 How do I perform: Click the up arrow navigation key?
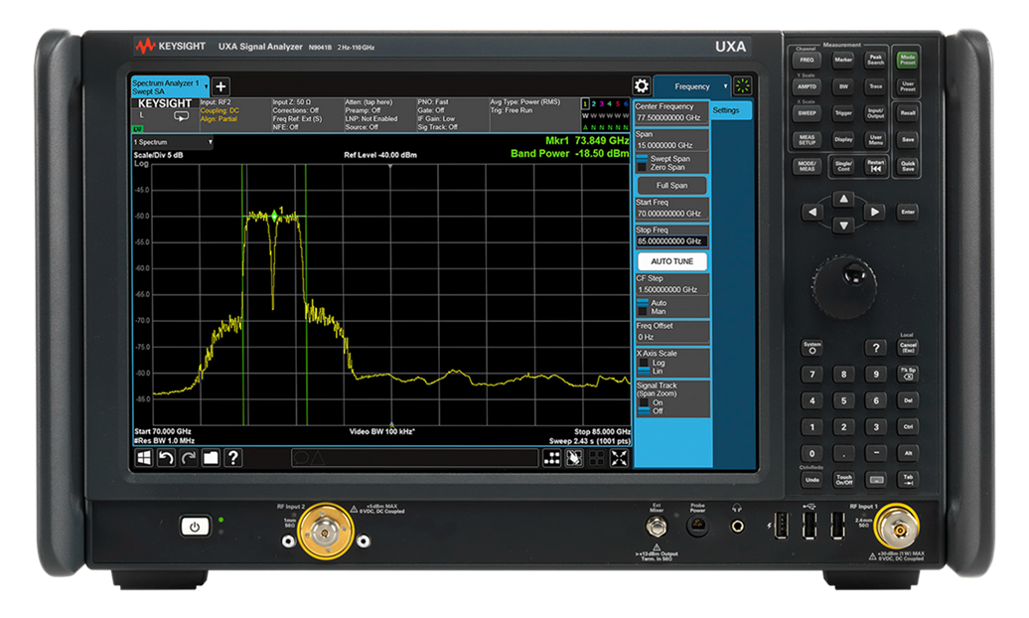[x=843, y=199]
